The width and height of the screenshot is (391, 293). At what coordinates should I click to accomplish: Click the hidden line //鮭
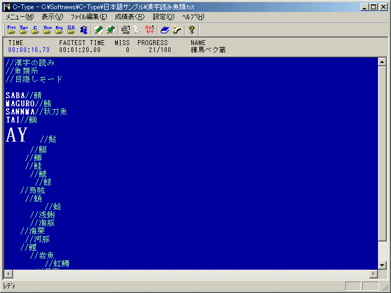[x=34, y=165]
